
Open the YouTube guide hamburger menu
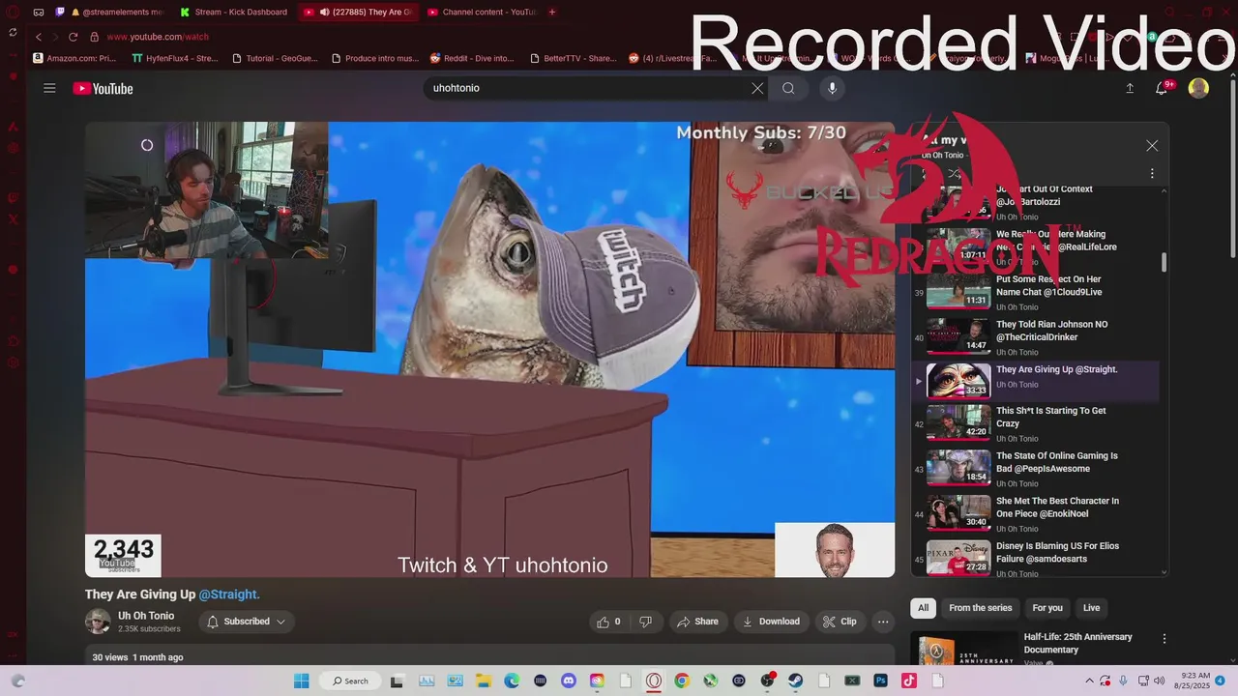[x=49, y=88]
